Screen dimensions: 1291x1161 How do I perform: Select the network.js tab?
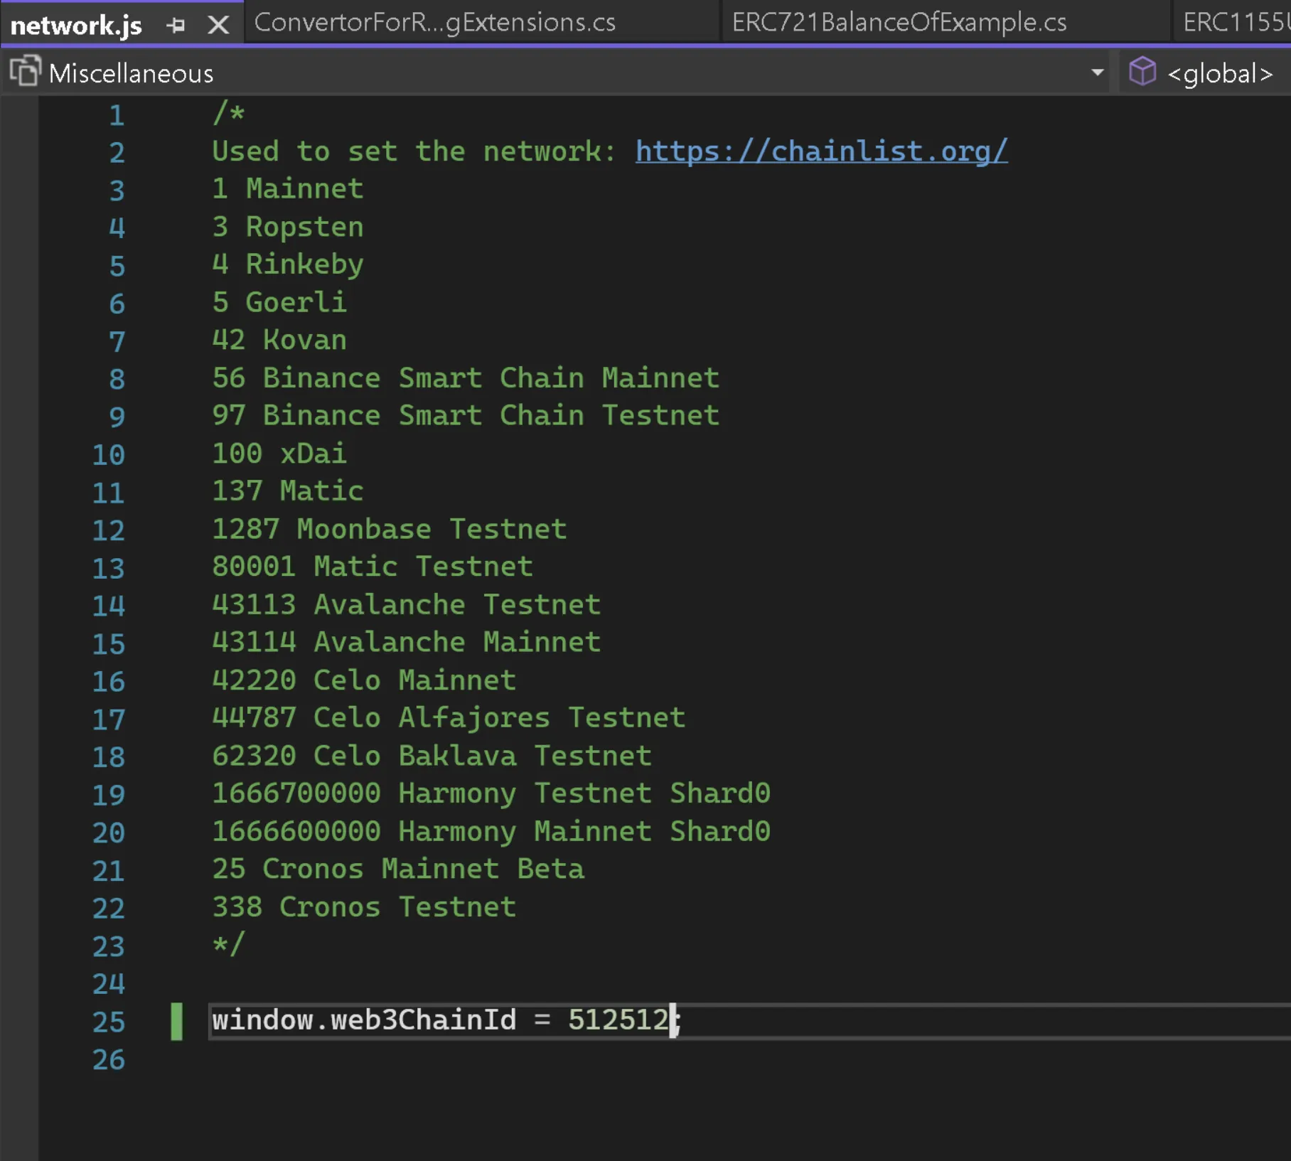[76, 26]
